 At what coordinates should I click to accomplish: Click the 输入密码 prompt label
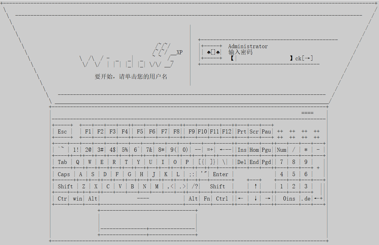pos(240,52)
